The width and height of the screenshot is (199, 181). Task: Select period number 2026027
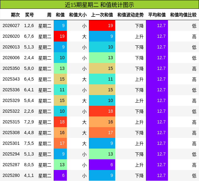[x=11, y=25]
